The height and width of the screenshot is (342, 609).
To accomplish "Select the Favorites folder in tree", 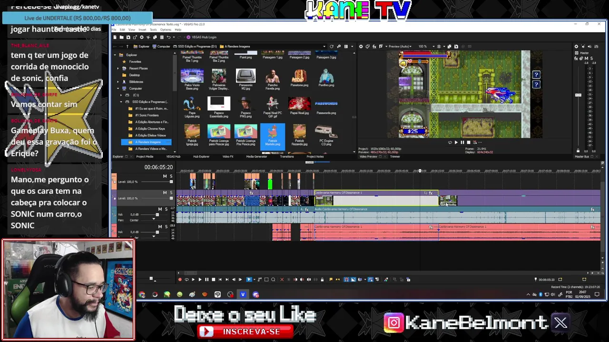I will (x=135, y=62).
